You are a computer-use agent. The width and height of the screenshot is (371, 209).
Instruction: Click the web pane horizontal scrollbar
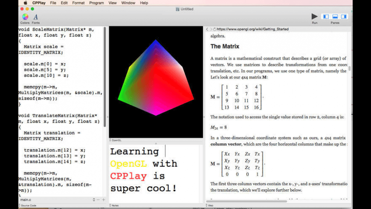coord(256,201)
